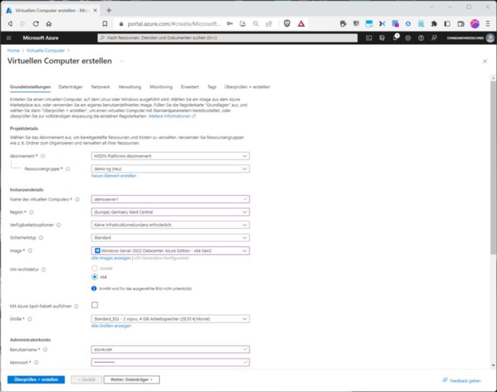Open the Image dropdown
This screenshot has height=392, width=497.
click(170, 251)
